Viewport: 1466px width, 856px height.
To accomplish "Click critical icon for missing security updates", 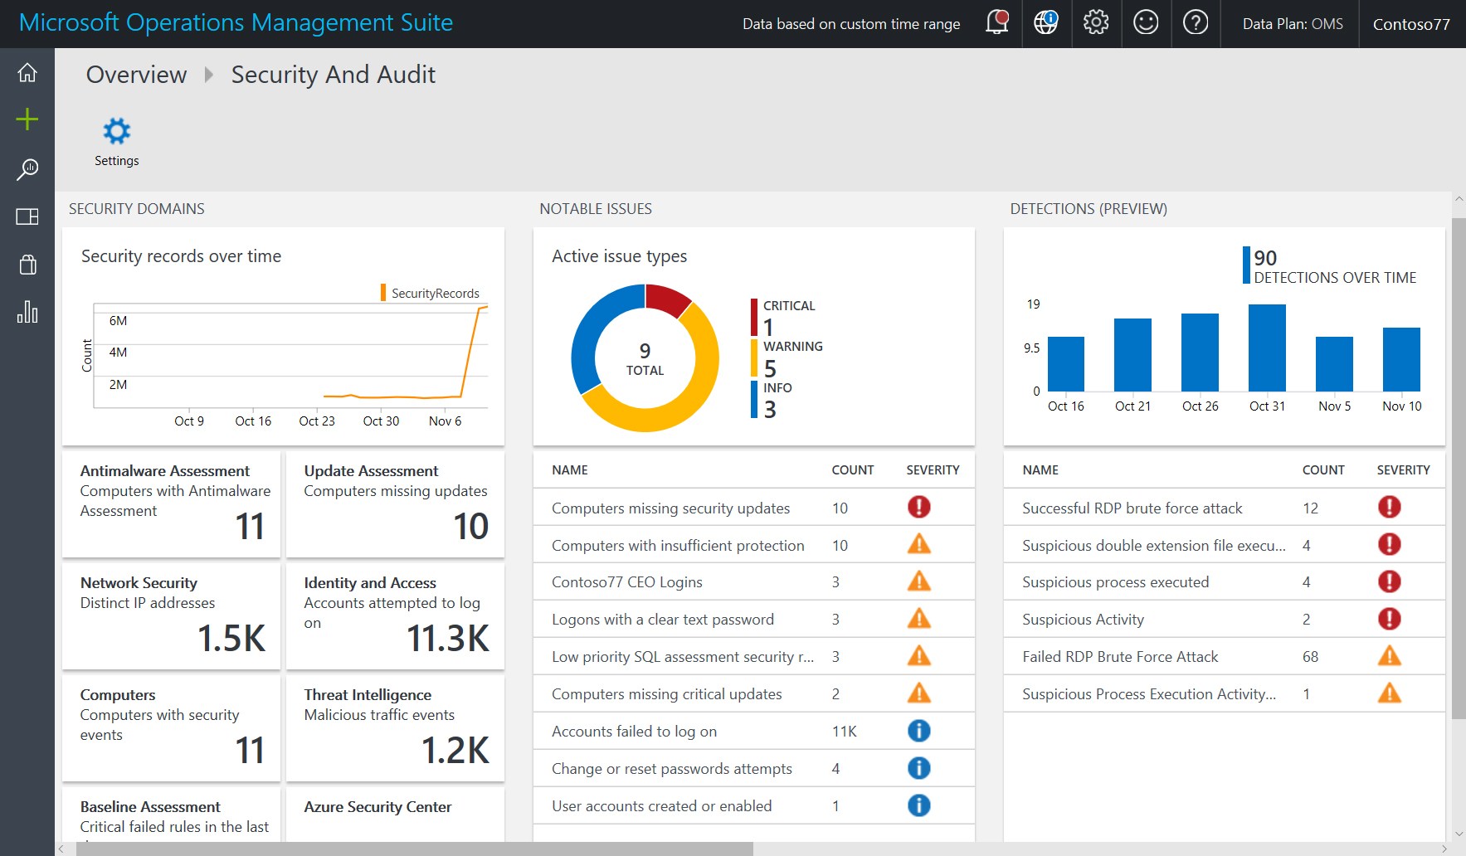I will pos(919,507).
